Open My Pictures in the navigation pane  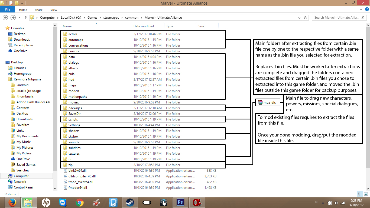pos(25,148)
